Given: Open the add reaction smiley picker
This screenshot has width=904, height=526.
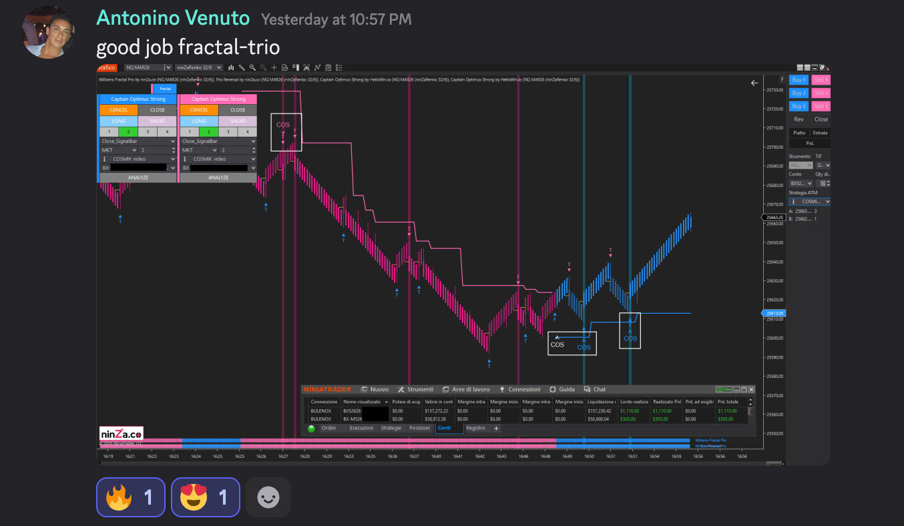Looking at the screenshot, I should pyautogui.click(x=268, y=497).
